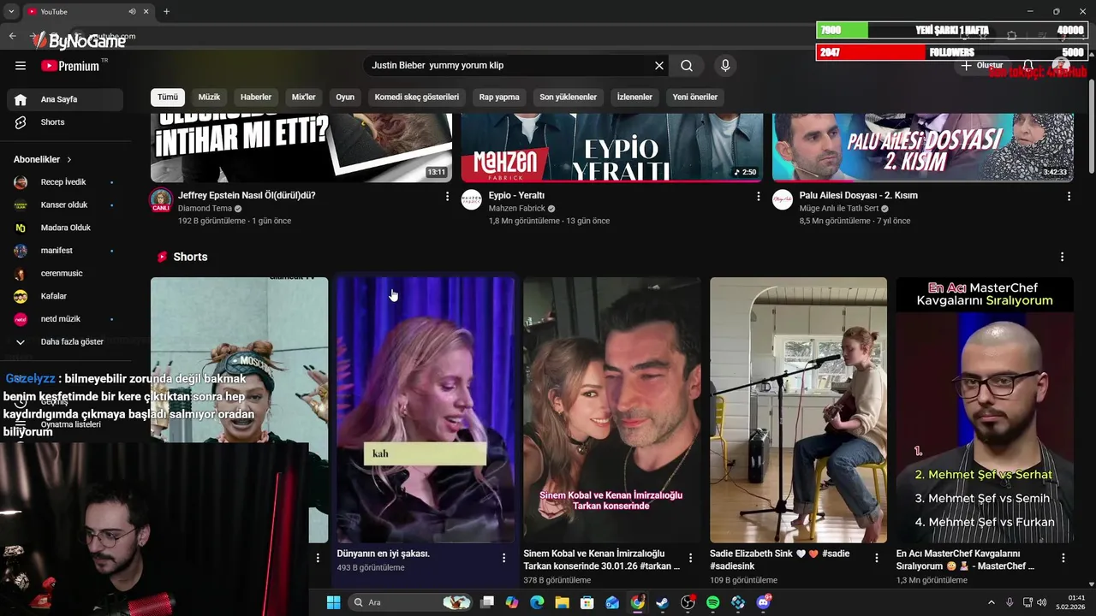Play Sinem Kobal ve Kenan İmirzalıoğlu short

coord(612,410)
